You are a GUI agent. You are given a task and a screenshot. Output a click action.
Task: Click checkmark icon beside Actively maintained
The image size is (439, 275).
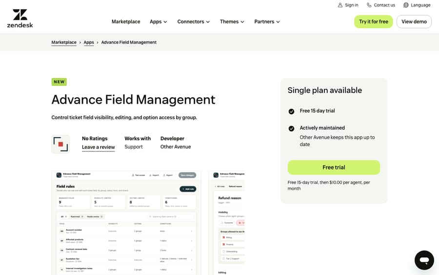tap(291, 128)
